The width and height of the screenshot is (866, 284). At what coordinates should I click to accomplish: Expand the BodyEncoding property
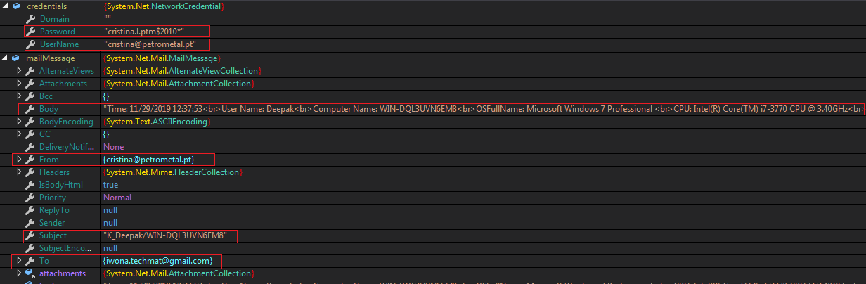pyautogui.click(x=20, y=122)
